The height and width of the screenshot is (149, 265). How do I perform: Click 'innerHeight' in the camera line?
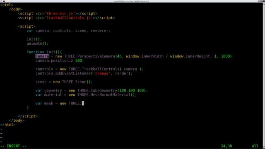(x=198, y=56)
